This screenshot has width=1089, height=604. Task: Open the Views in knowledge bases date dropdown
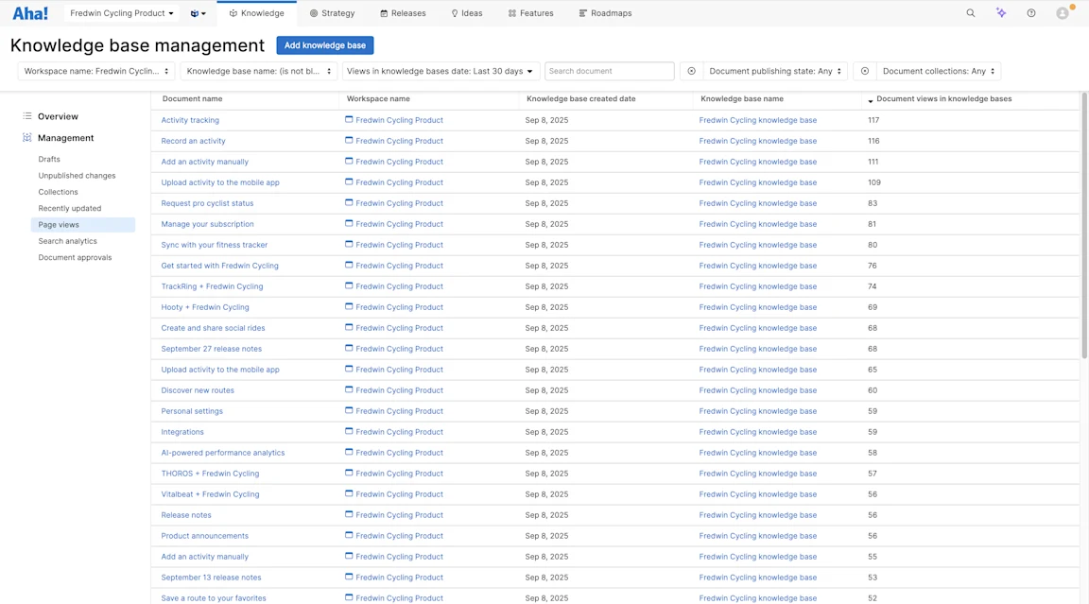[x=440, y=71]
